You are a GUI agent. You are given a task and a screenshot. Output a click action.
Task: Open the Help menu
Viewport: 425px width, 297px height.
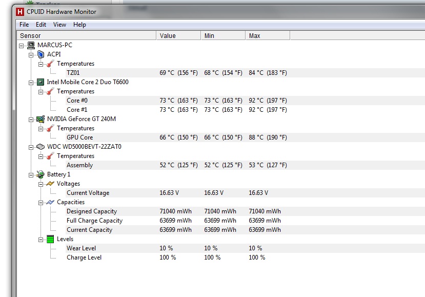pos(79,25)
